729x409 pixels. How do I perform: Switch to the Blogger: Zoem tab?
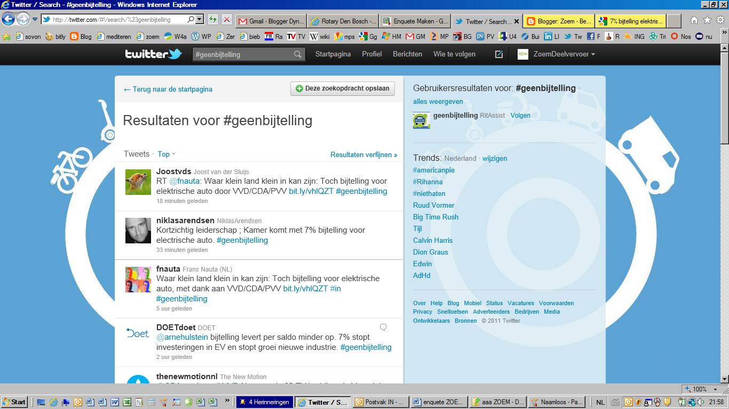pyautogui.click(x=559, y=21)
